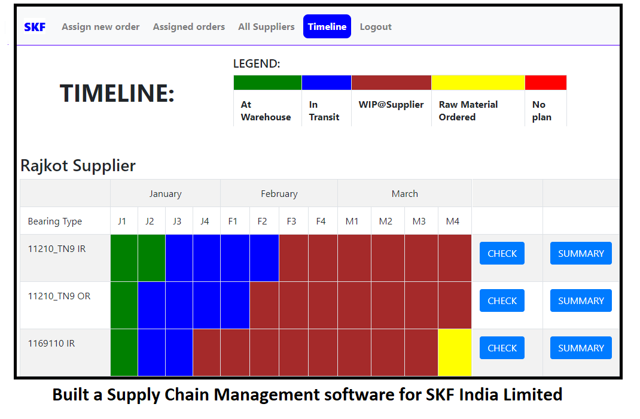This screenshot has height=419, width=640.
Task: Click the blue F2 cell for 11210_TN9 IR
Action: pyautogui.click(x=264, y=258)
